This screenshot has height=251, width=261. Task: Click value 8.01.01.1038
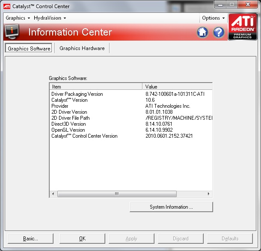pos(159,112)
